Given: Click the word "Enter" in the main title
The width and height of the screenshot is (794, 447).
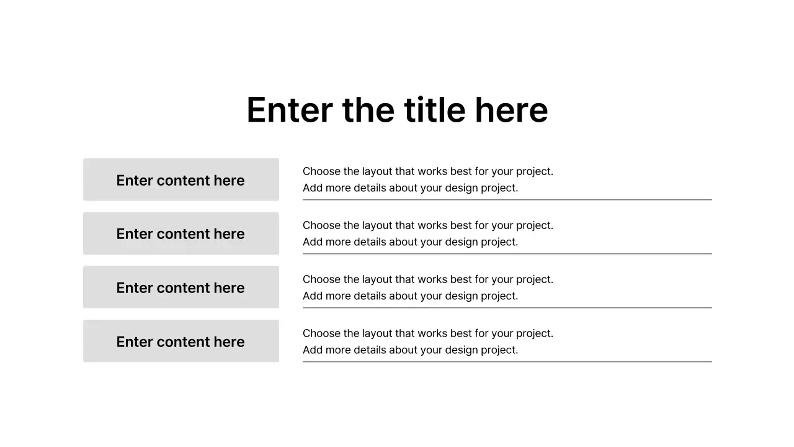Looking at the screenshot, I should pyautogui.click(x=289, y=110).
